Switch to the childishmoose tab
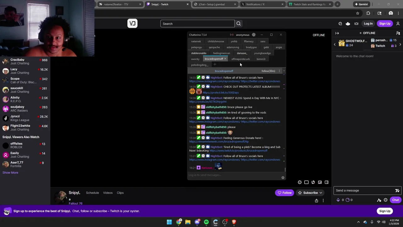The height and width of the screenshot is (227, 403). pos(216,41)
